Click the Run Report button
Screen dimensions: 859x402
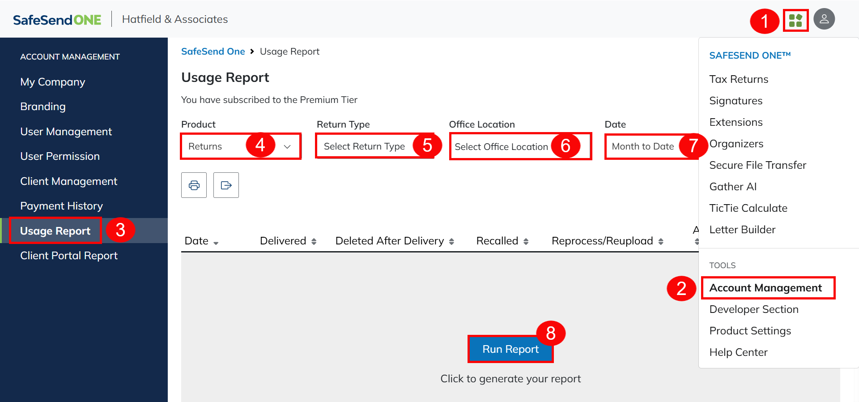click(x=510, y=349)
